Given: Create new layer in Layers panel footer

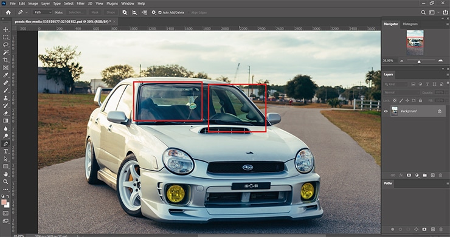Looking at the screenshot, I should coord(433,175).
